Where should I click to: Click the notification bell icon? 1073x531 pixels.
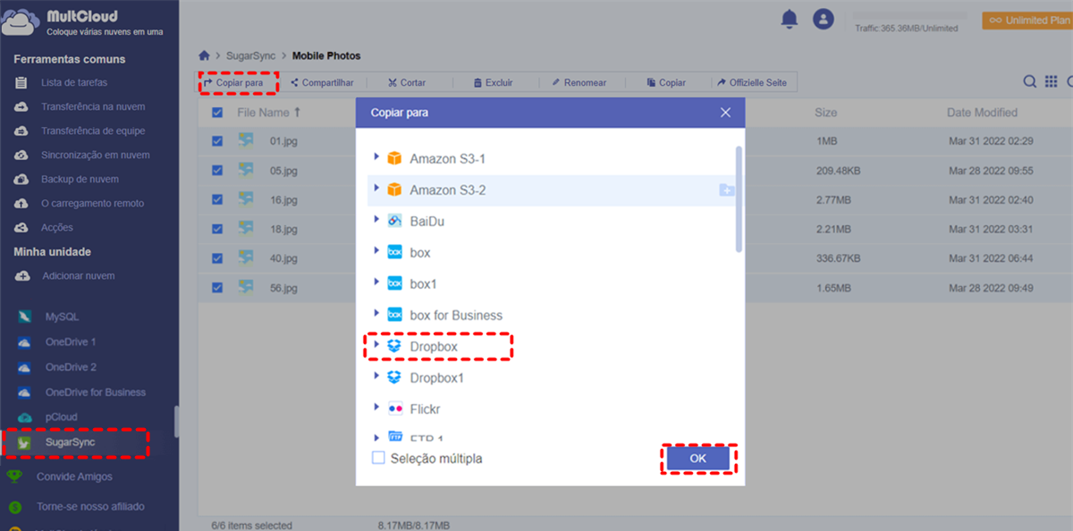[789, 19]
